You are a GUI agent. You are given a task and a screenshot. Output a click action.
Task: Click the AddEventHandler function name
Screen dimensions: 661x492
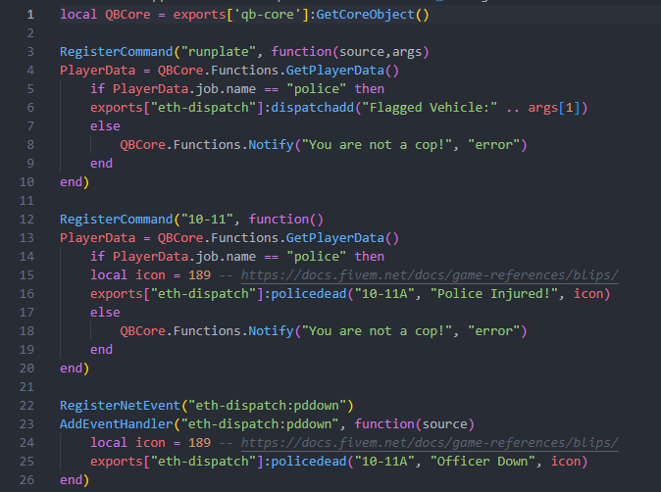tap(116, 423)
